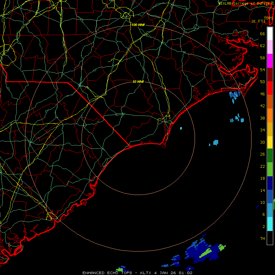Click the "42" legend value
Viewport: 275px width, 275px height.
[262, 106]
